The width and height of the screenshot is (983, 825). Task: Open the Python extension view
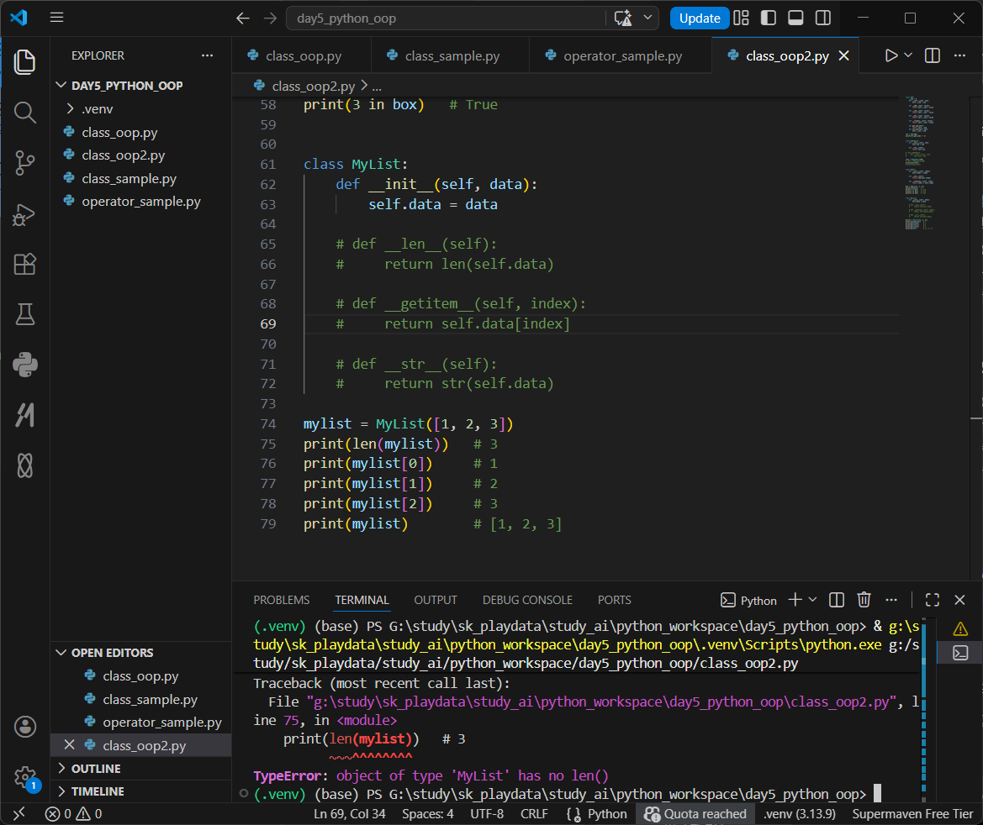click(24, 364)
